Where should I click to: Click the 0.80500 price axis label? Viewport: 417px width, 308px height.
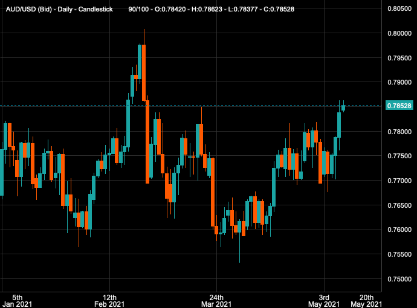tap(399, 8)
